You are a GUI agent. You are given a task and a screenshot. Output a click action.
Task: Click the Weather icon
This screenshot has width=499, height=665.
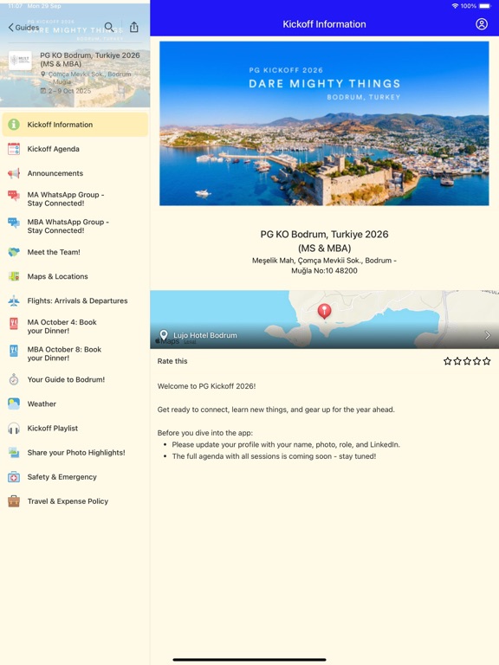pos(14,404)
